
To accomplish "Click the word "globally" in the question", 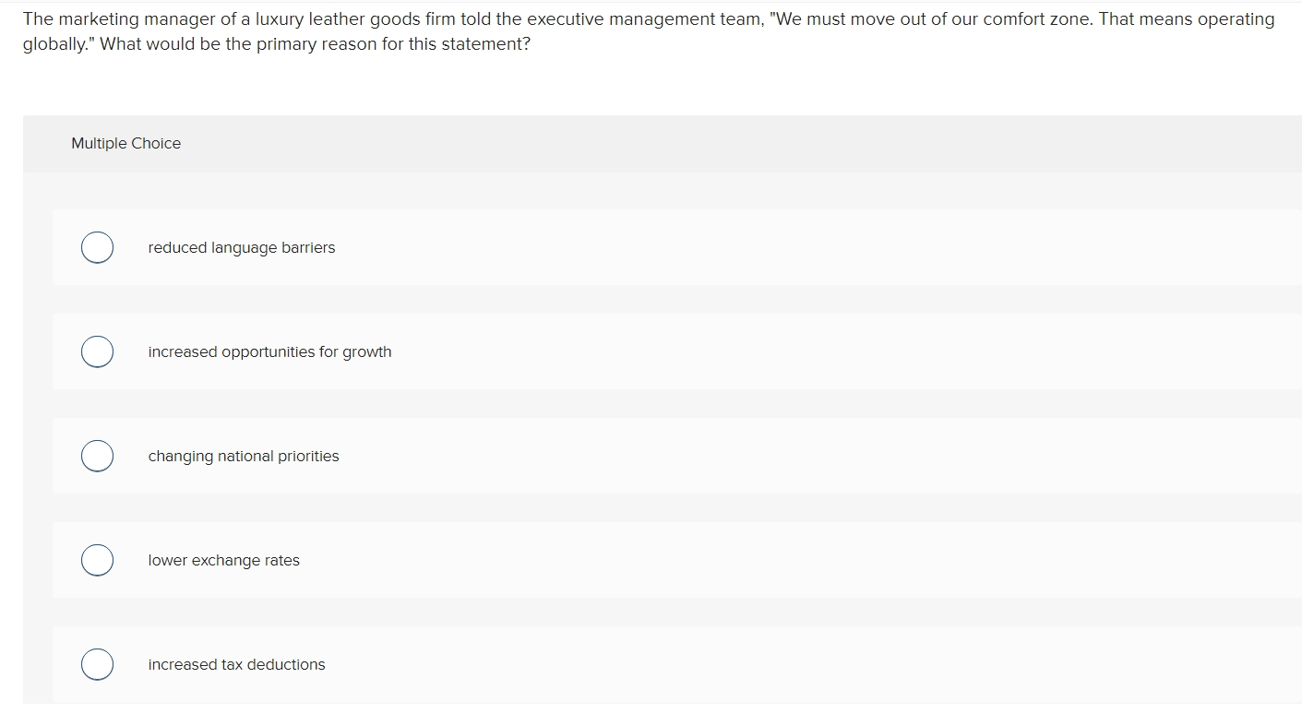I will point(56,44).
